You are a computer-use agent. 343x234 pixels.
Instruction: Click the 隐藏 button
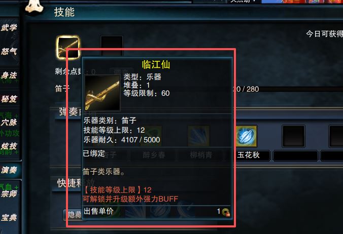[73, 215]
